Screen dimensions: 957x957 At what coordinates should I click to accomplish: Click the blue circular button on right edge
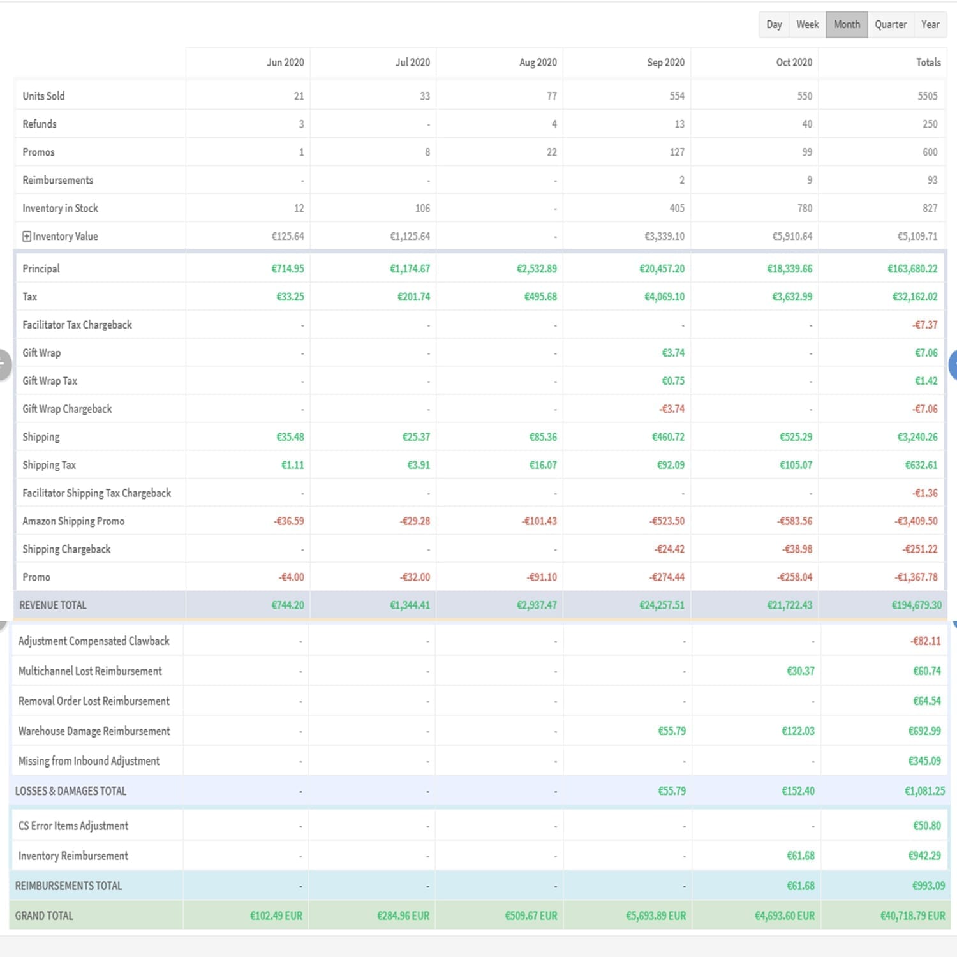(x=953, y=366)
